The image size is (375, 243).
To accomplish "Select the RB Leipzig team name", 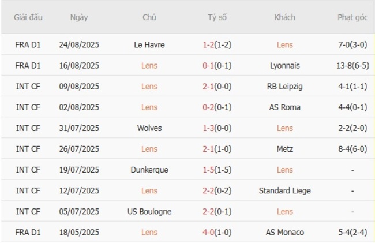I will coord(284,86).
